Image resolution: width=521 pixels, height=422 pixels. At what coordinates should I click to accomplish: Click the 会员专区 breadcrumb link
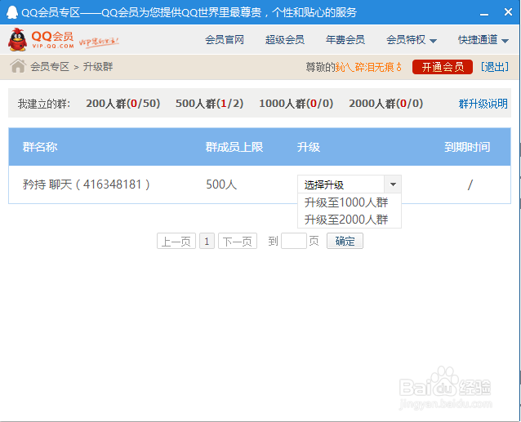(x=50, y=67)
